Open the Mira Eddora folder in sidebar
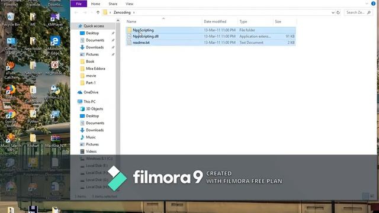The width and height of the screenshot is (379, 213). pos(95,69)
